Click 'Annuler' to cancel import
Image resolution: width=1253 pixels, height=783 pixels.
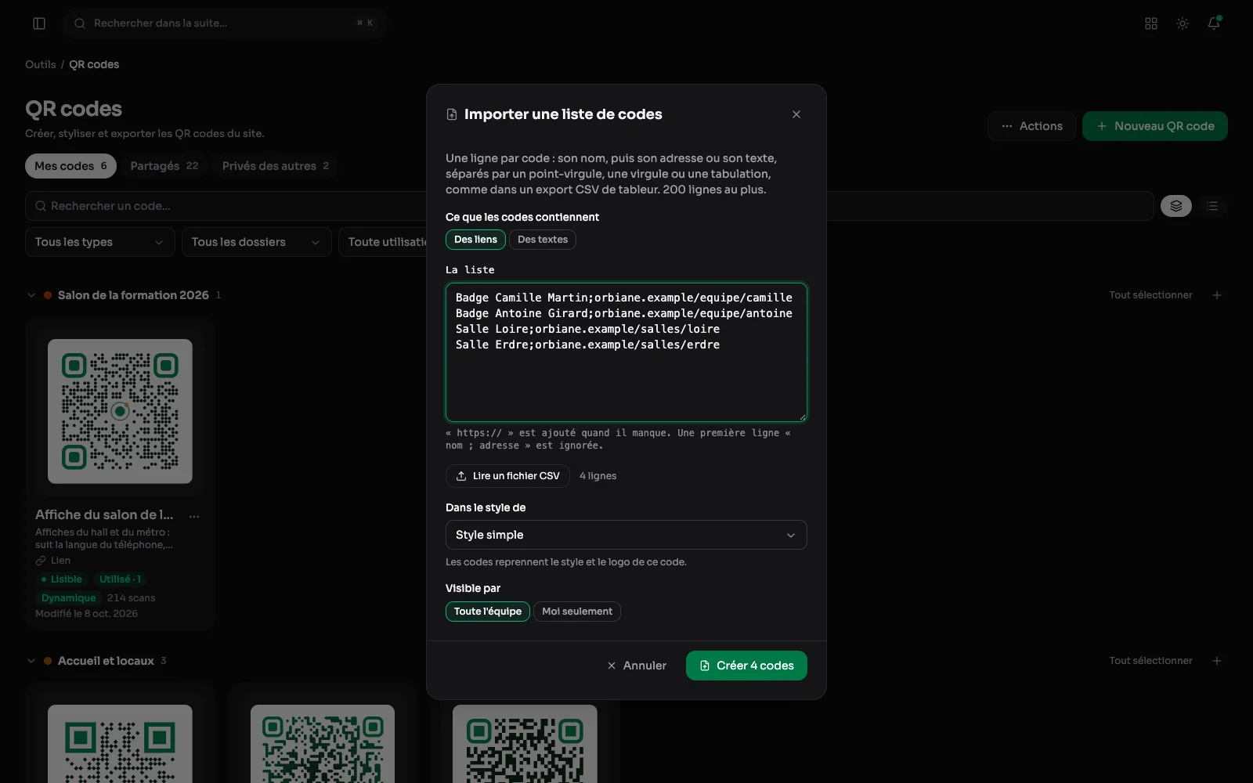(x=637, y=666)
